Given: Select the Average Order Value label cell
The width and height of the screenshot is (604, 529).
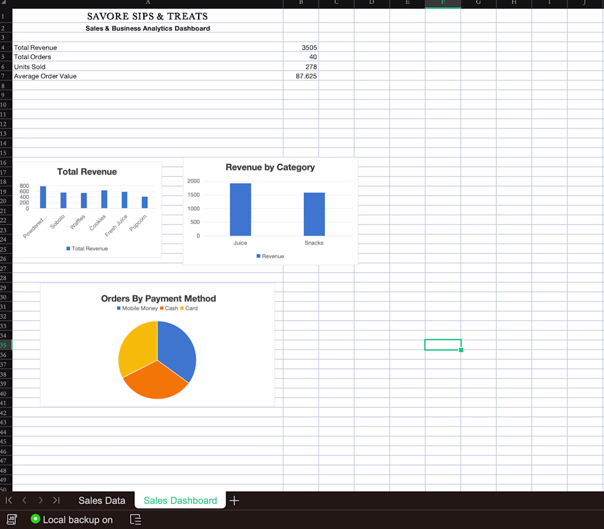Looking at the screenshot, I should coord(148,76).
